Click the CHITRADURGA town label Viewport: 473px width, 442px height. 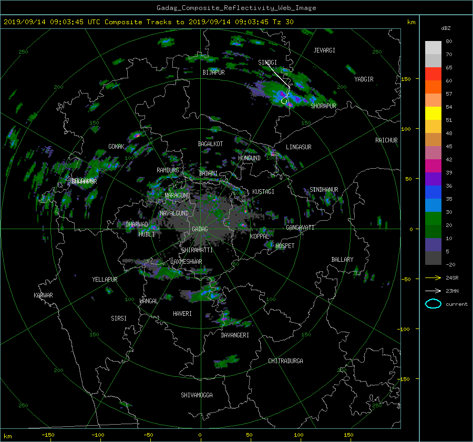(x=285, y=361)
